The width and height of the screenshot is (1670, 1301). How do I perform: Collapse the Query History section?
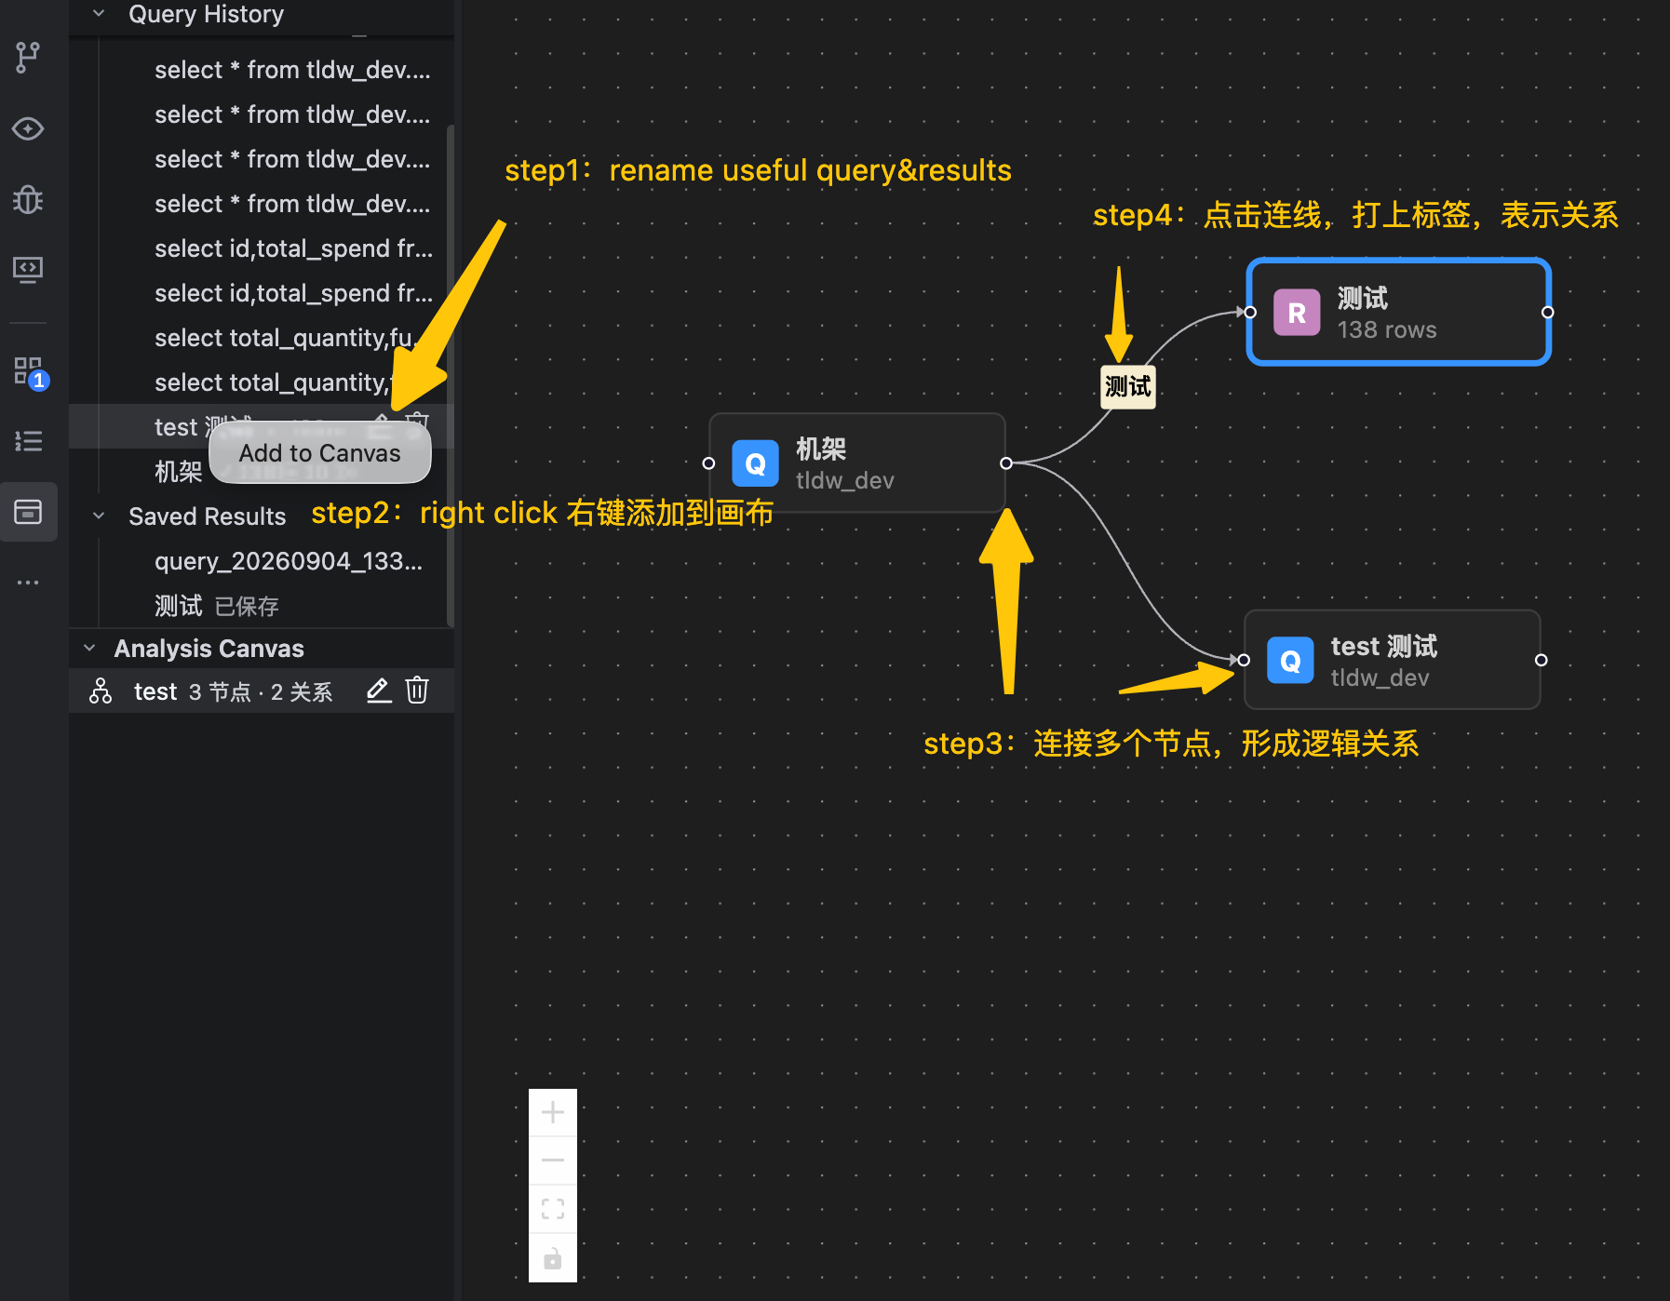point(99,13)
